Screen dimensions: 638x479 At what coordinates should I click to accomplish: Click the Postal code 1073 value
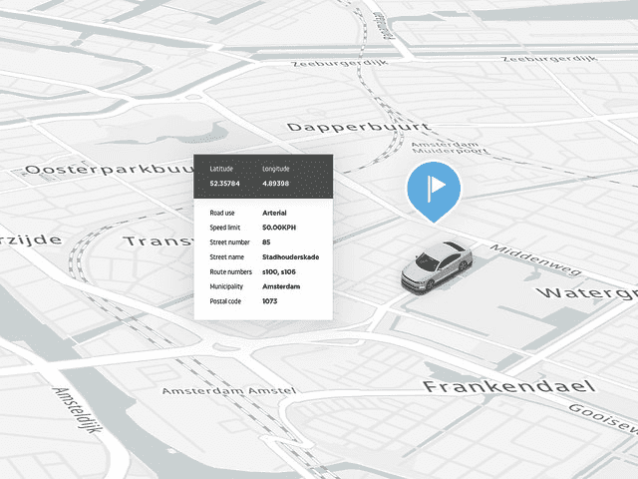pos(270,301)
